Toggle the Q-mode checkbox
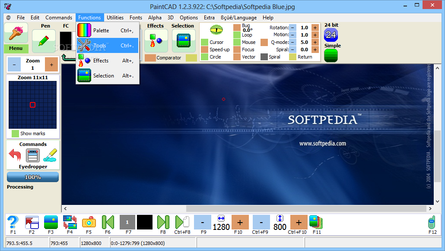 click(x=264, y=42)
